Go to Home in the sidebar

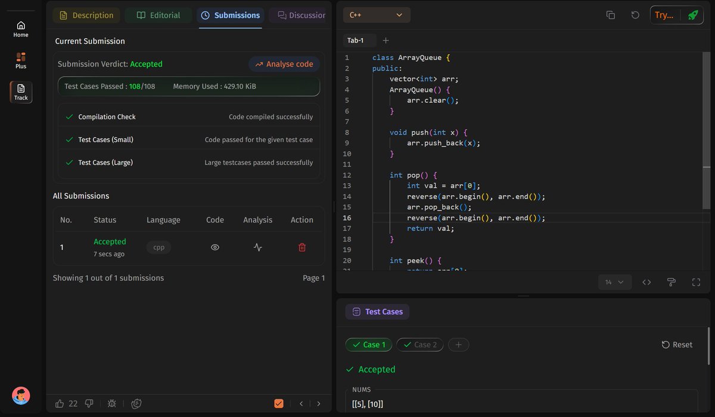tap(21, 30)
